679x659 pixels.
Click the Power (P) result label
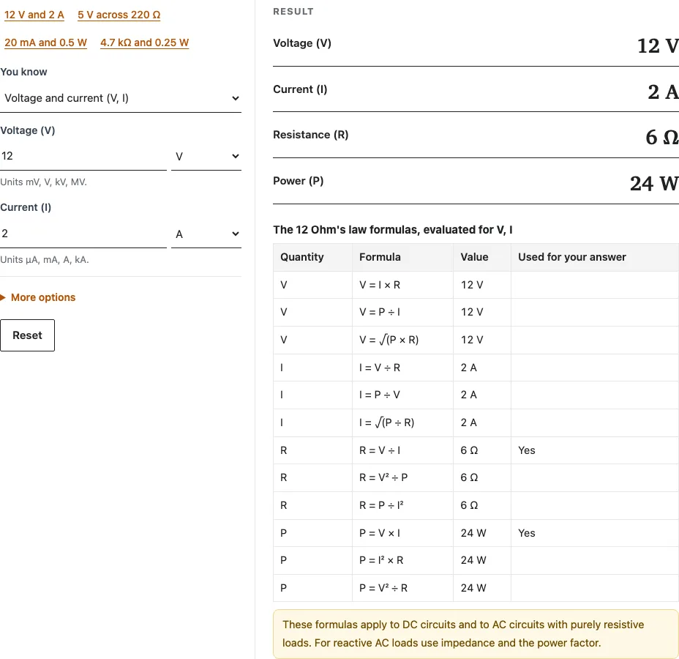pos(299,181)
